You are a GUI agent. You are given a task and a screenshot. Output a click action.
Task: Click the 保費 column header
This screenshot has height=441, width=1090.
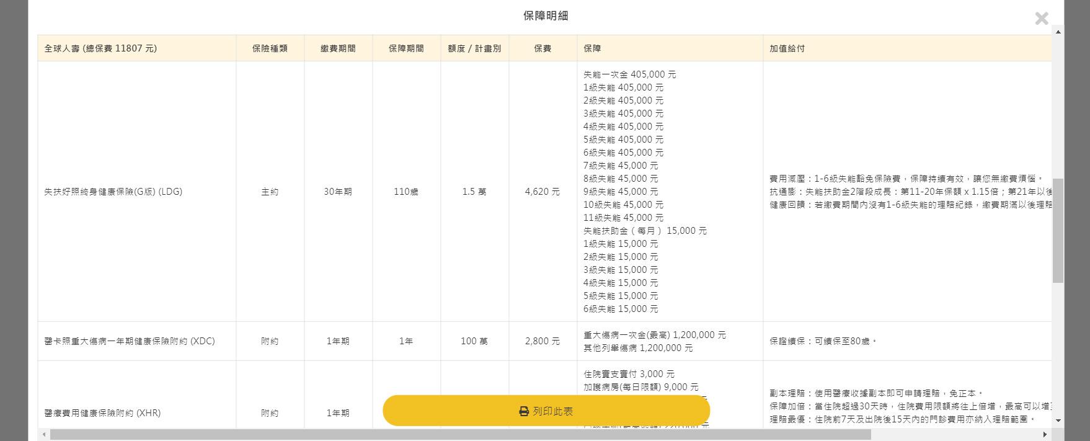point(543,48)
